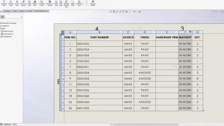
Task: Select the Auxiliary View tool
Action: 11,3
